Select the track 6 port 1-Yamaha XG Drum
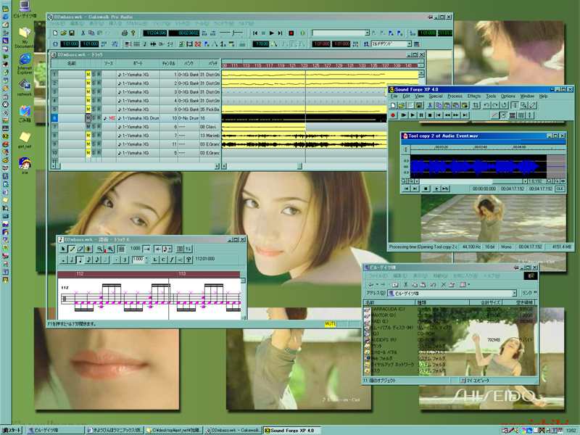 click(x=138, y=118)
